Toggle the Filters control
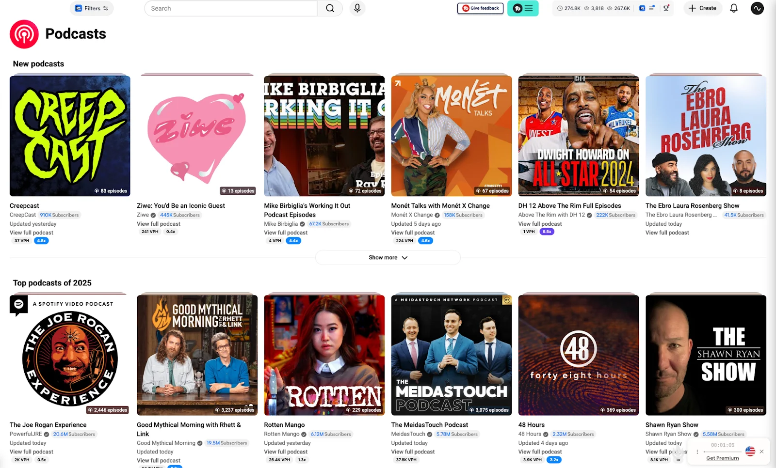Viewport: 776px width, 468px height. point(91,8)
